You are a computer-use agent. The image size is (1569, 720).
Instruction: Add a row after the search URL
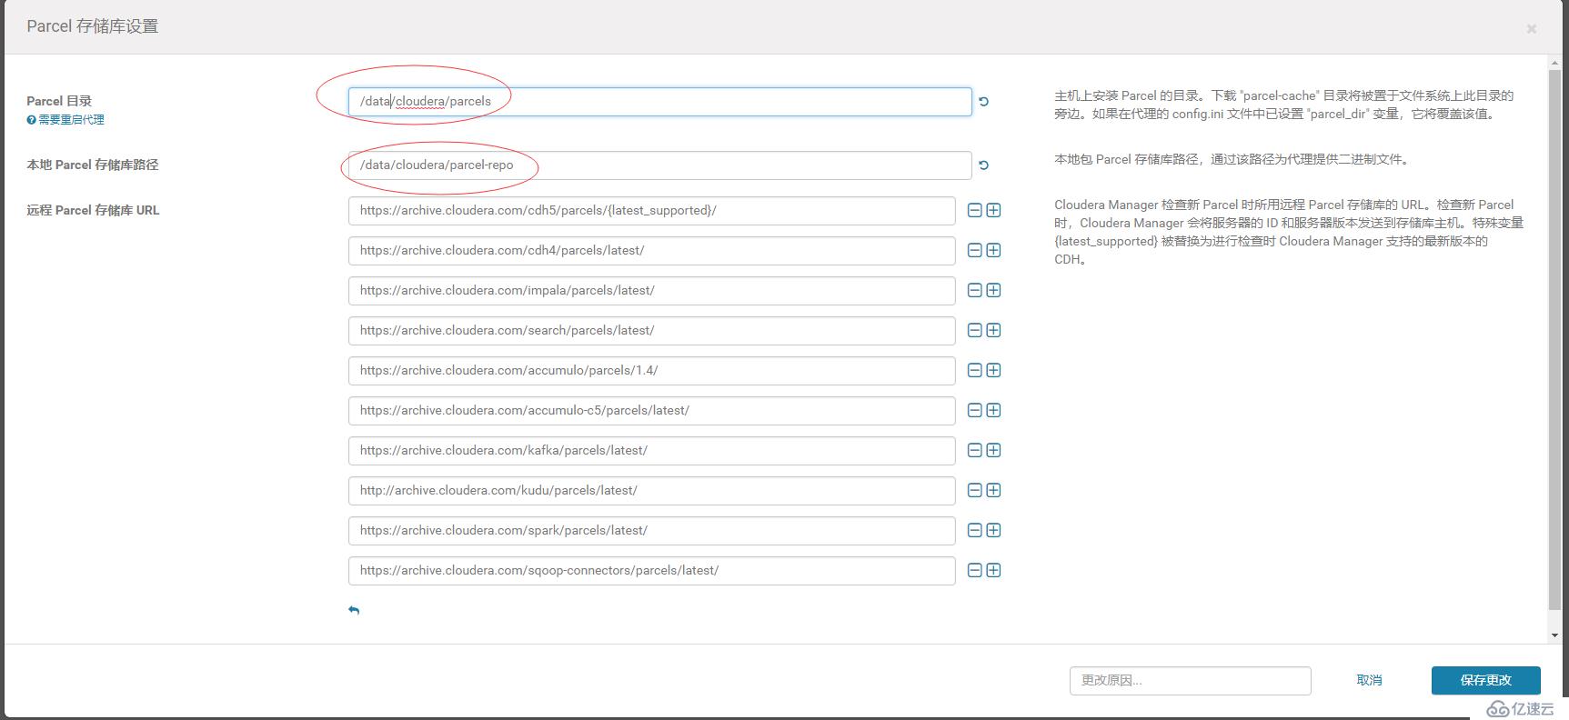tap(994, 330)
